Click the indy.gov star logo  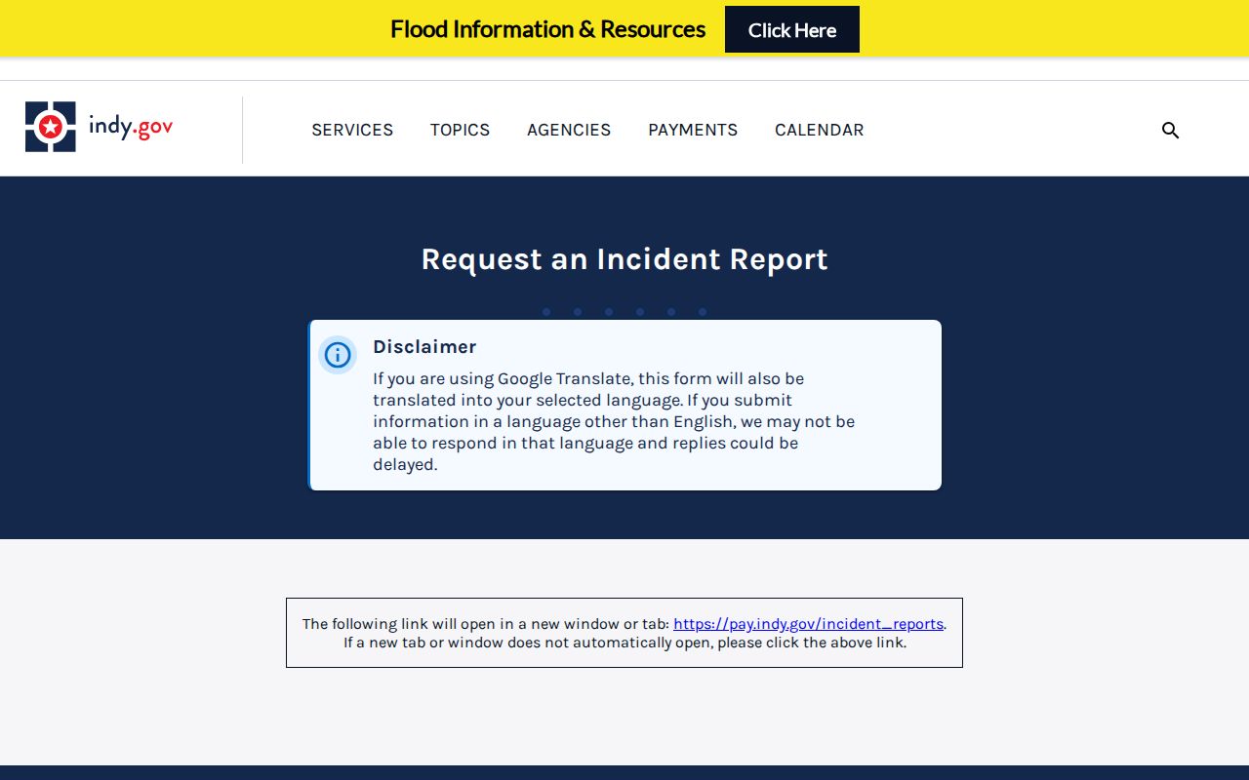(x=51, y=127)
